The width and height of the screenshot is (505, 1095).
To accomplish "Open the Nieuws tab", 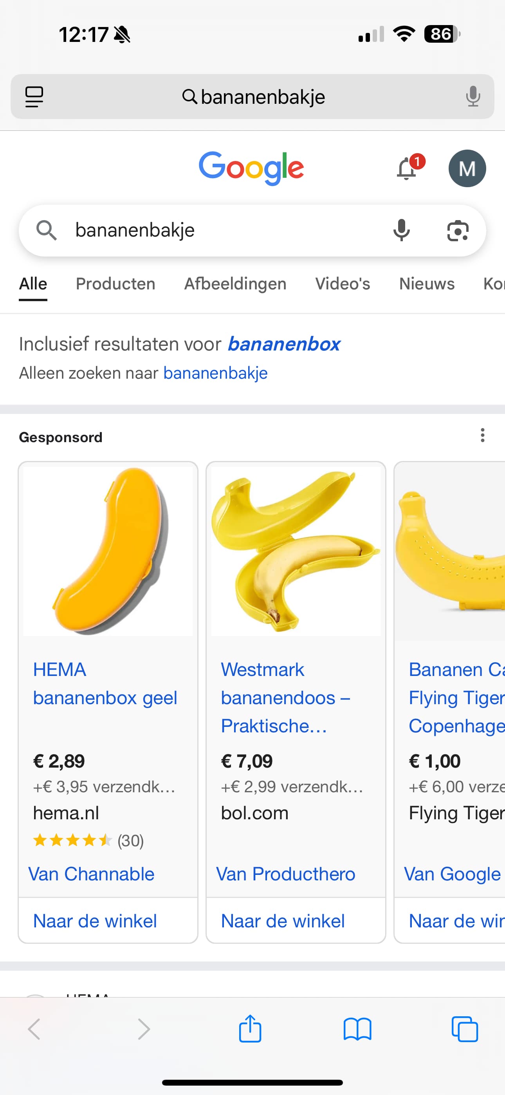I will click(426, 284).
